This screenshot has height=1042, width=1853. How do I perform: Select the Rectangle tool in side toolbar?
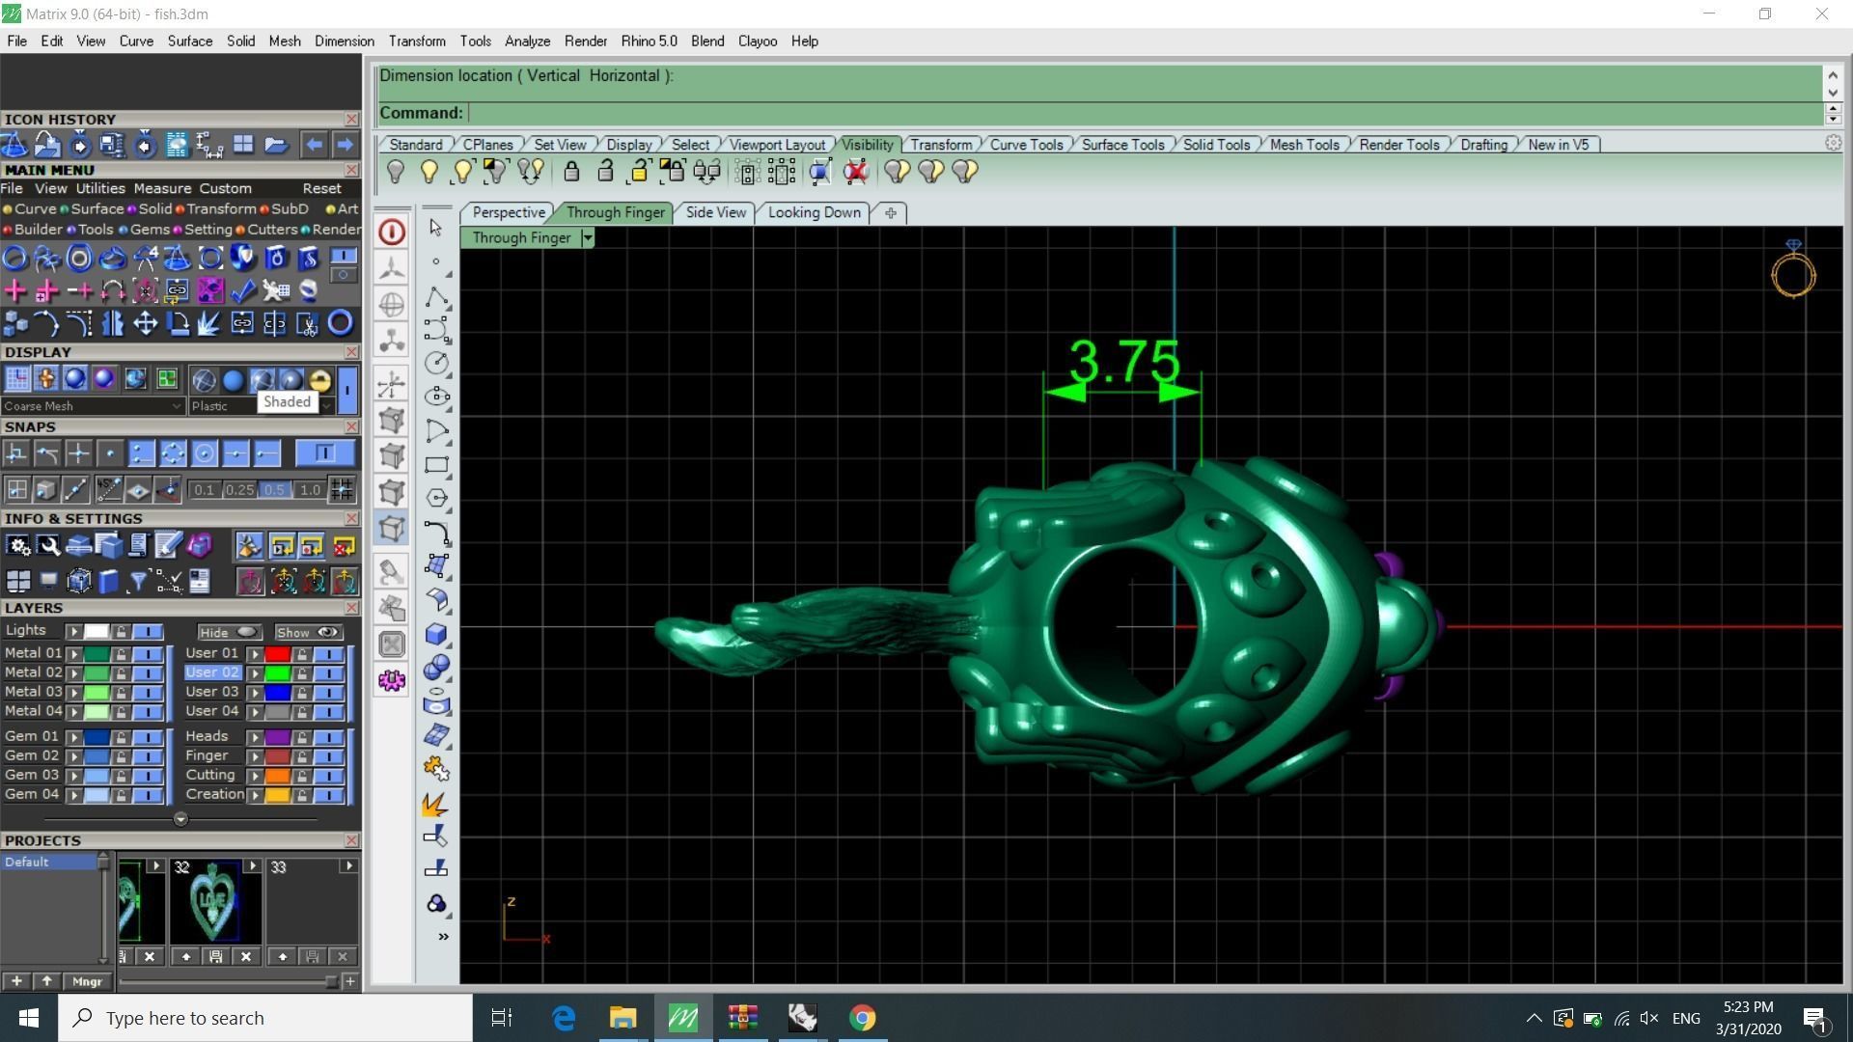(436, 464)
